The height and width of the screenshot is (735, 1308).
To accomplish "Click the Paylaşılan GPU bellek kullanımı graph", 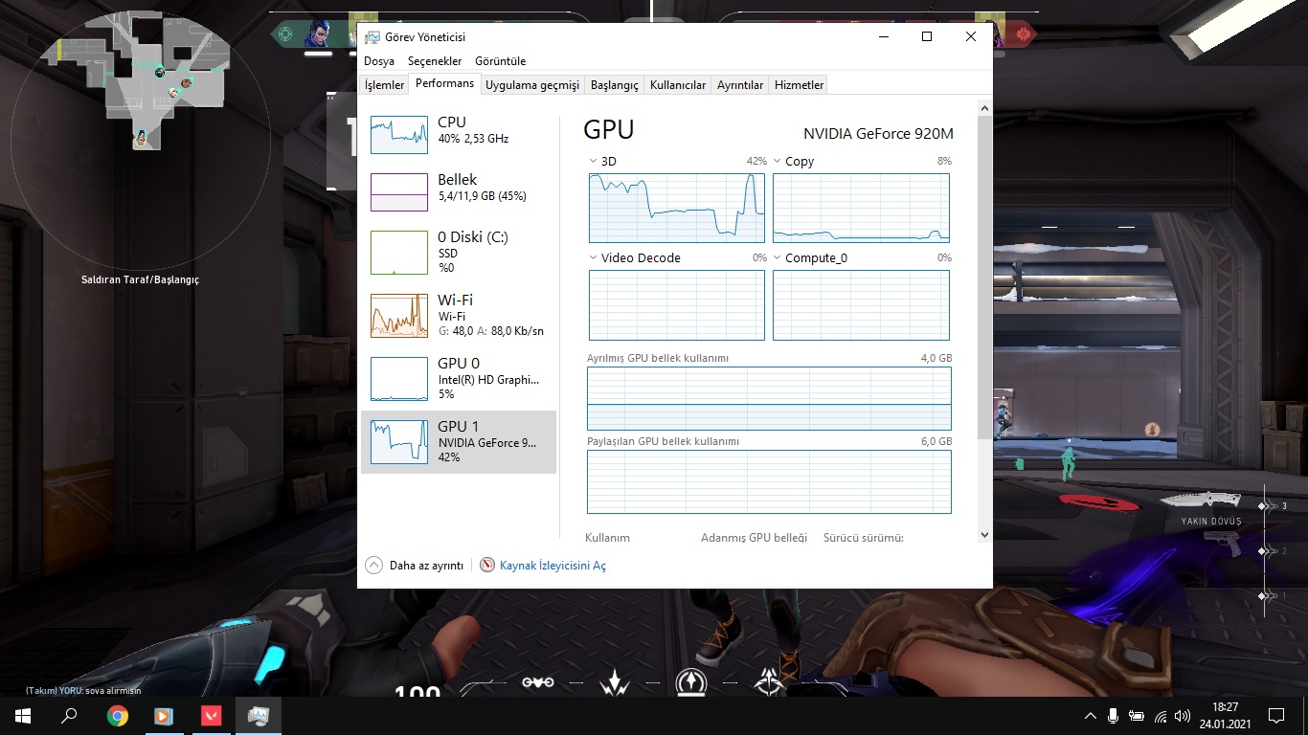I will coord(769,482).
